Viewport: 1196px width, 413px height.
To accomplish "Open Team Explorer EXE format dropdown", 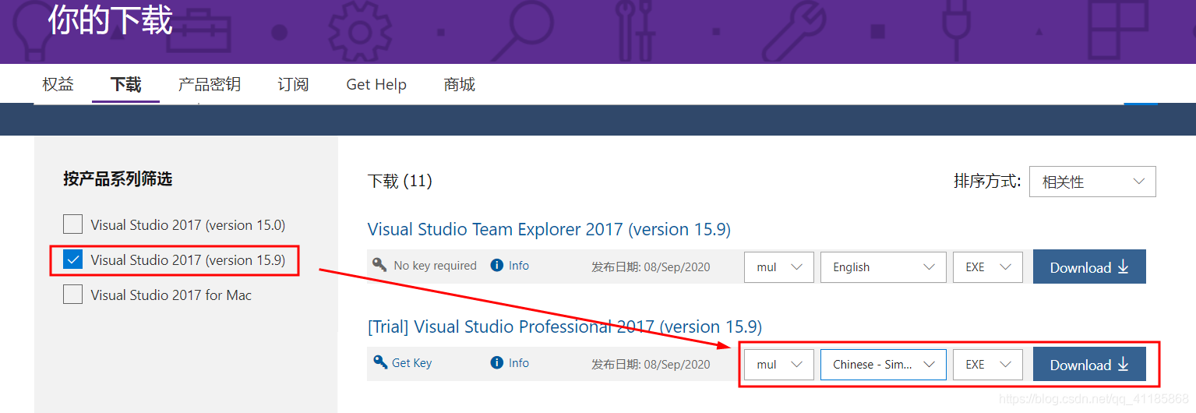I will pos(988,267).
